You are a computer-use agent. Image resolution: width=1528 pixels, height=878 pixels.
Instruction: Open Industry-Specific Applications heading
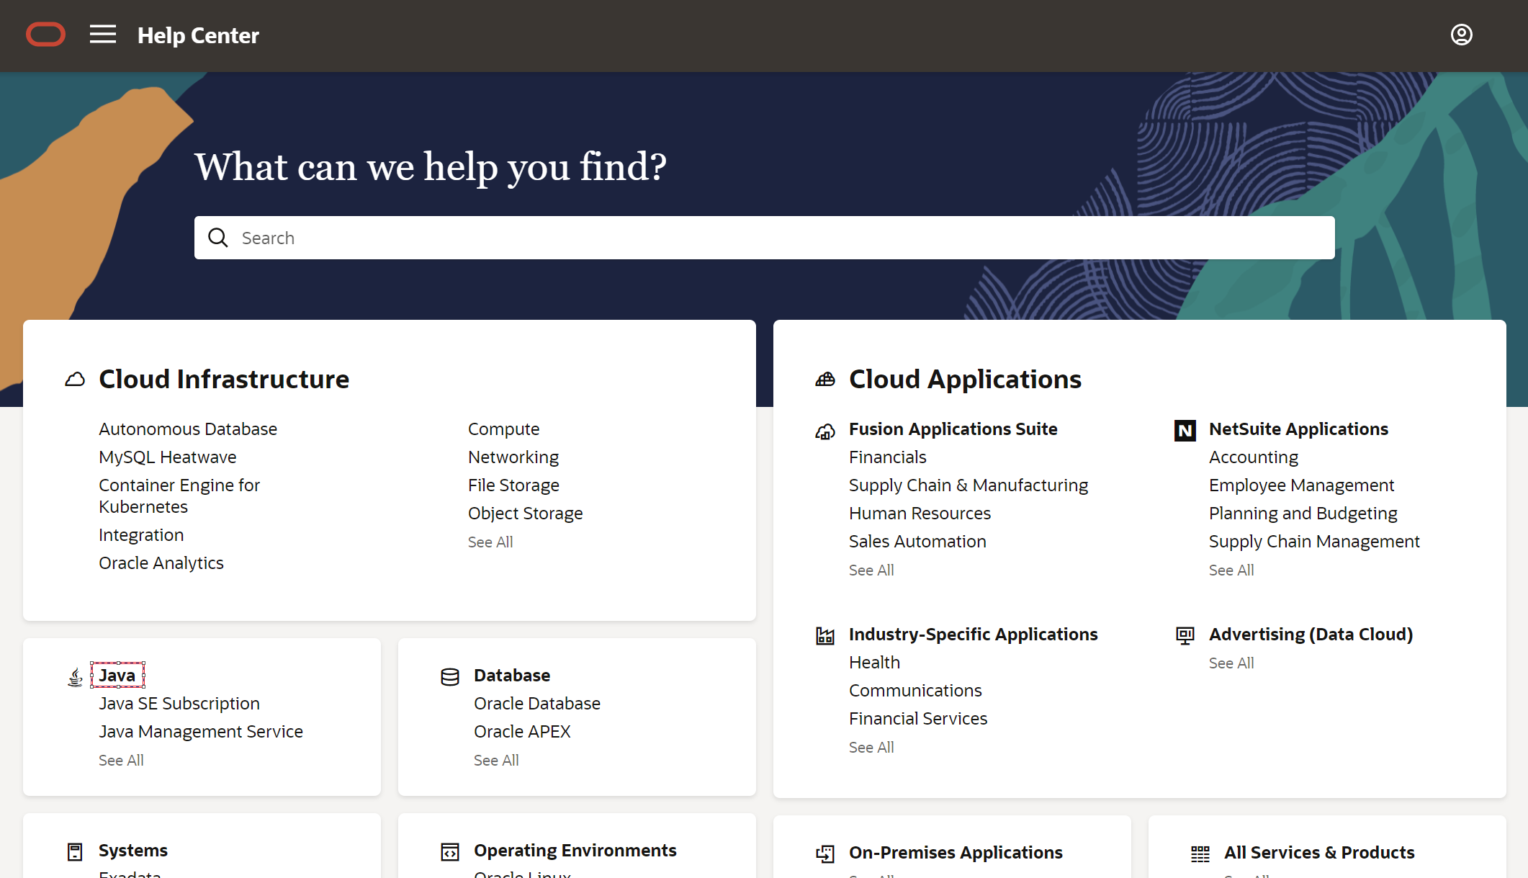pos(974,635)
